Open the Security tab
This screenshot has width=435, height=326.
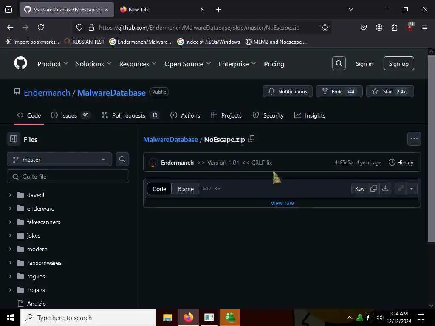click(x=268, y=115)
